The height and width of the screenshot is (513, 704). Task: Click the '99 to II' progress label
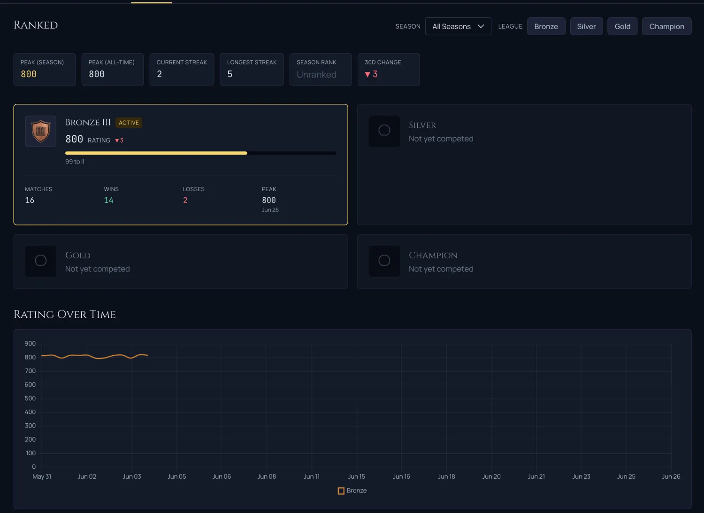click(75, 162)
